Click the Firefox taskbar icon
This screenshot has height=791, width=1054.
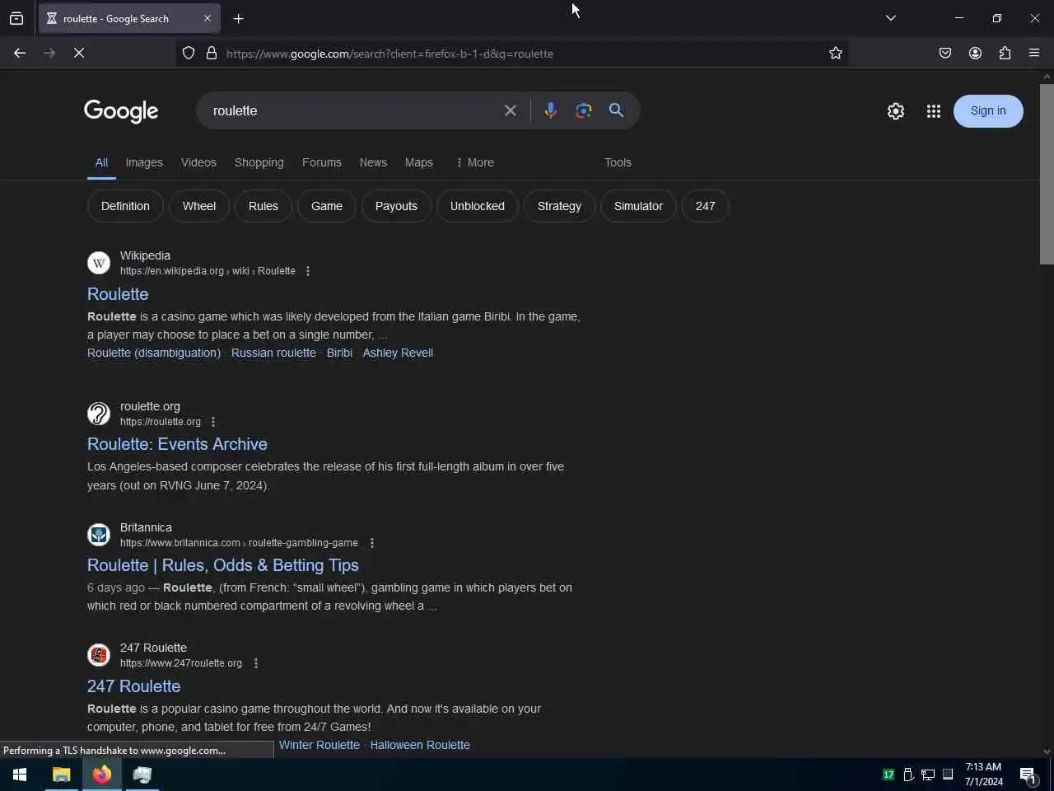coord(102,775)
